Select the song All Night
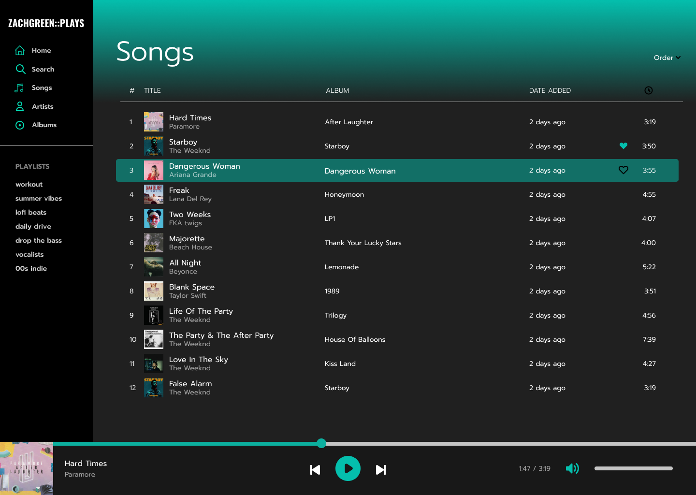696x495 pixels. click(185, 263)
